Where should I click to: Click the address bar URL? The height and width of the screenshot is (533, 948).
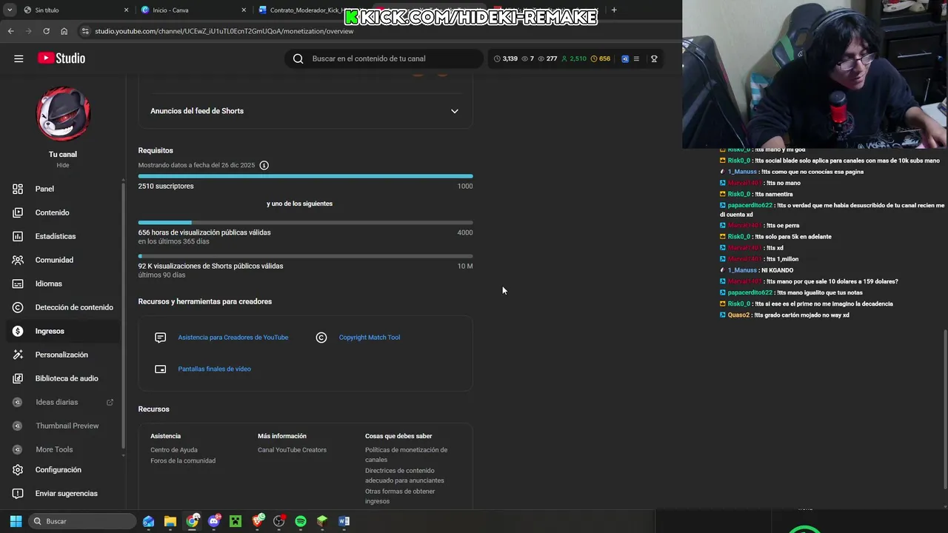[x=224, y=31]
